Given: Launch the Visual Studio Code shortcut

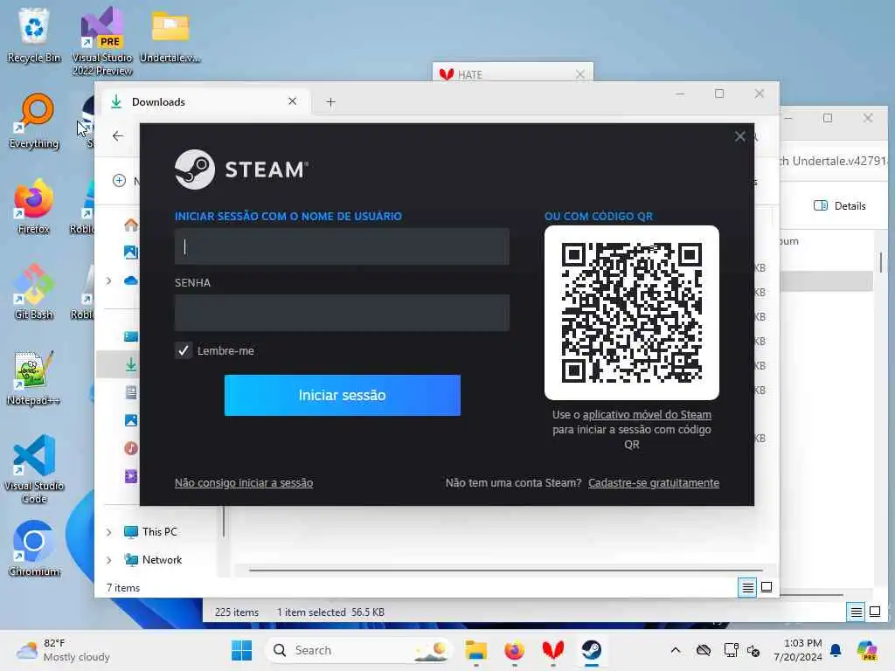Looking at the screenshot, I should [x=34, y=469].
